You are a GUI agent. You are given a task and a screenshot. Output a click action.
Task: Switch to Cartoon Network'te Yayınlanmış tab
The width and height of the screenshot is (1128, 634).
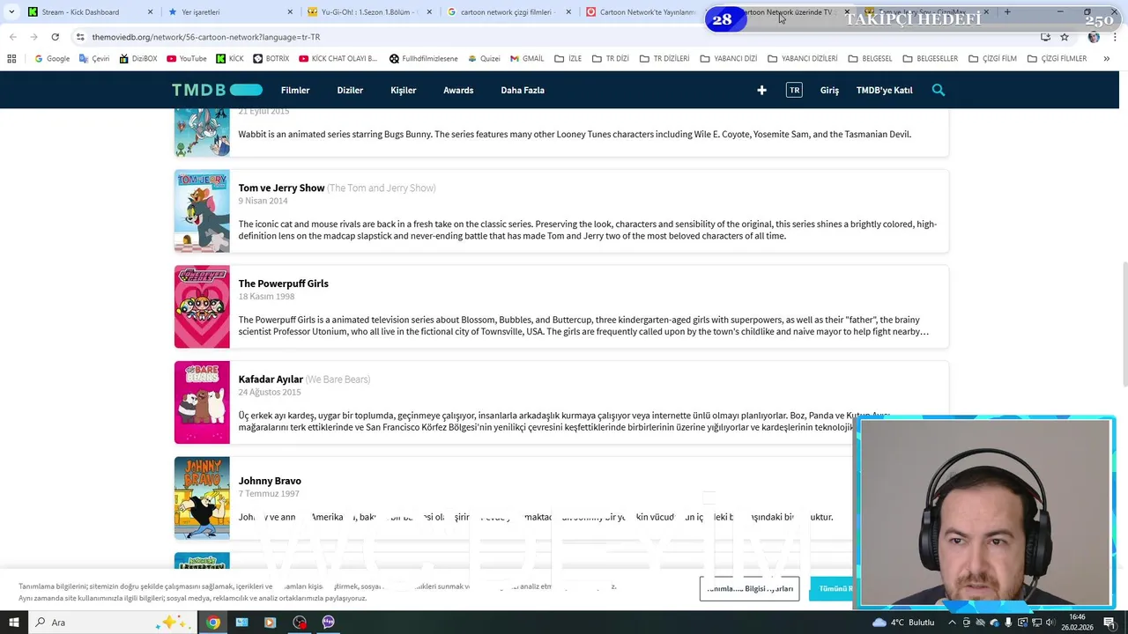click(640, 12)
